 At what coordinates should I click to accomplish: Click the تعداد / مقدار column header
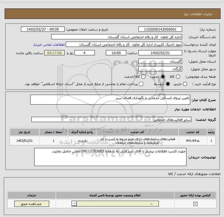pyautogui.click(x=54, y=132)
